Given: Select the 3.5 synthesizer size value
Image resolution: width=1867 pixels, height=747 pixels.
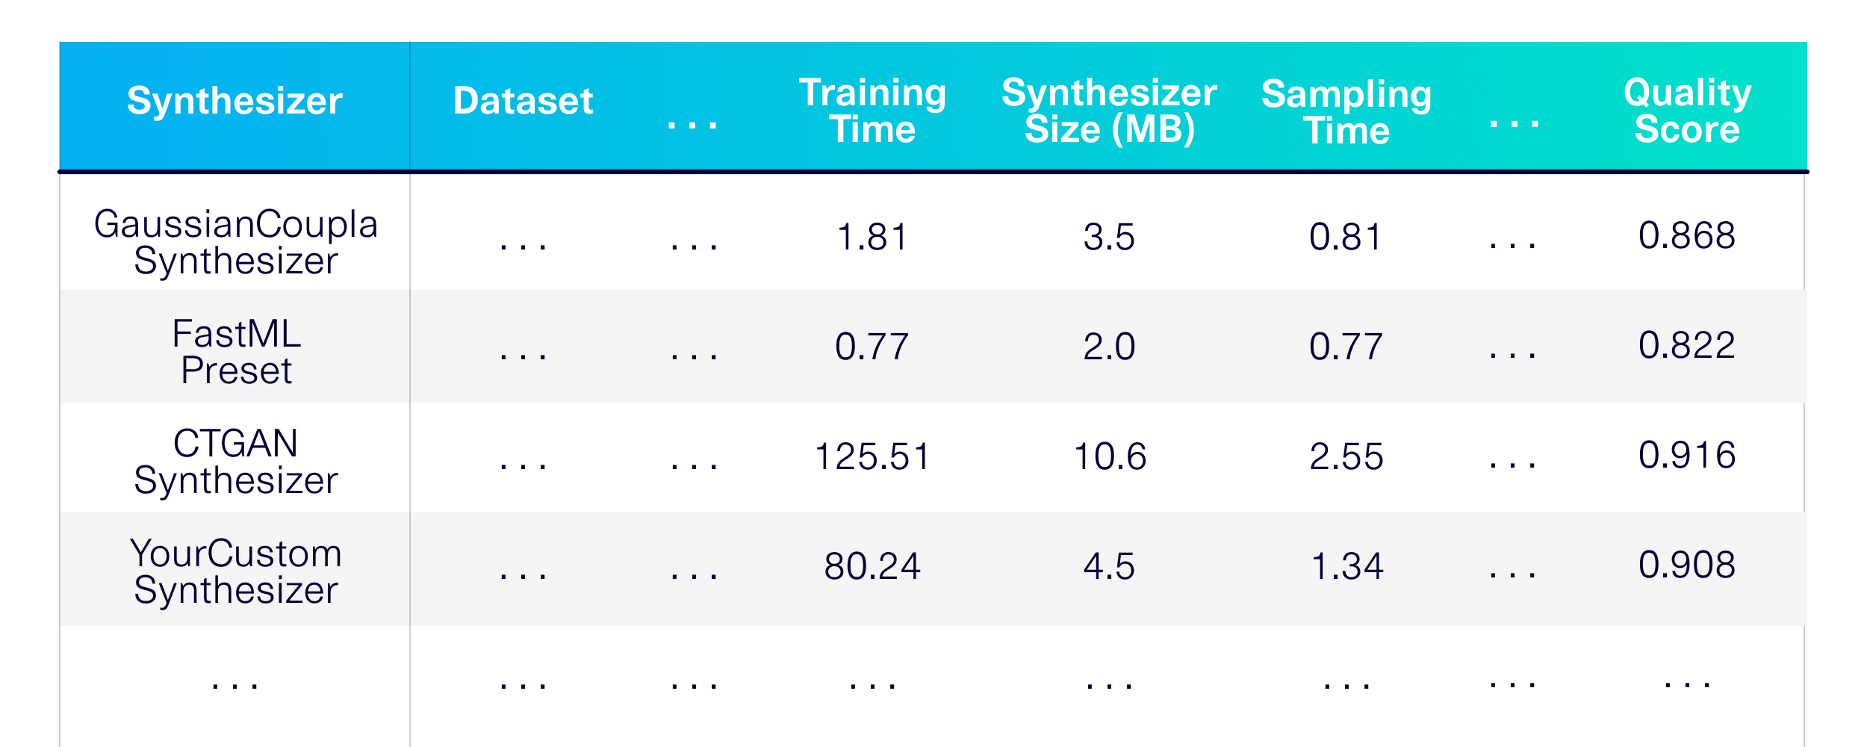Looking at the screenshot, I should (1109, 237).
